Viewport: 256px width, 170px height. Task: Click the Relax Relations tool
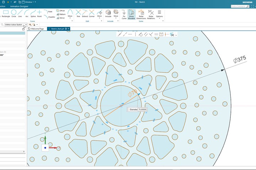pos(151,15)
